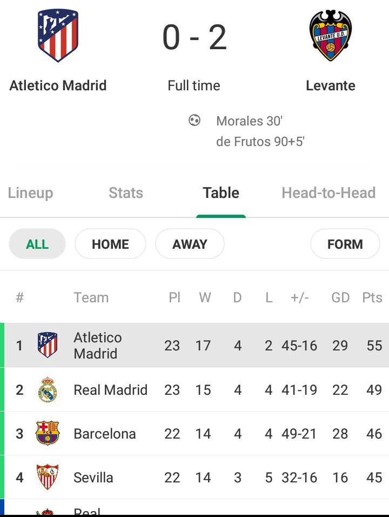Tap the Levante team name in the header
389x517 pixels.
point(330,86)
